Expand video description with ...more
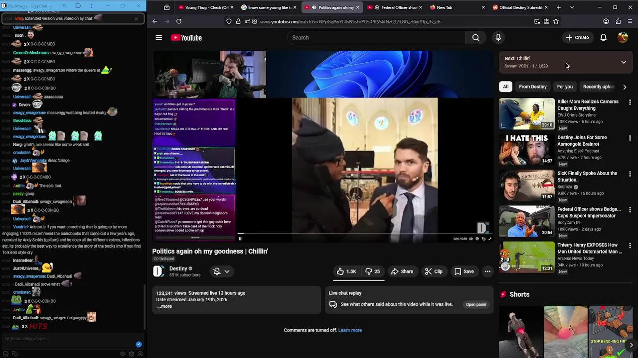Image resolution: width=638 pixels, height=358 pixels. coord(164,306)
